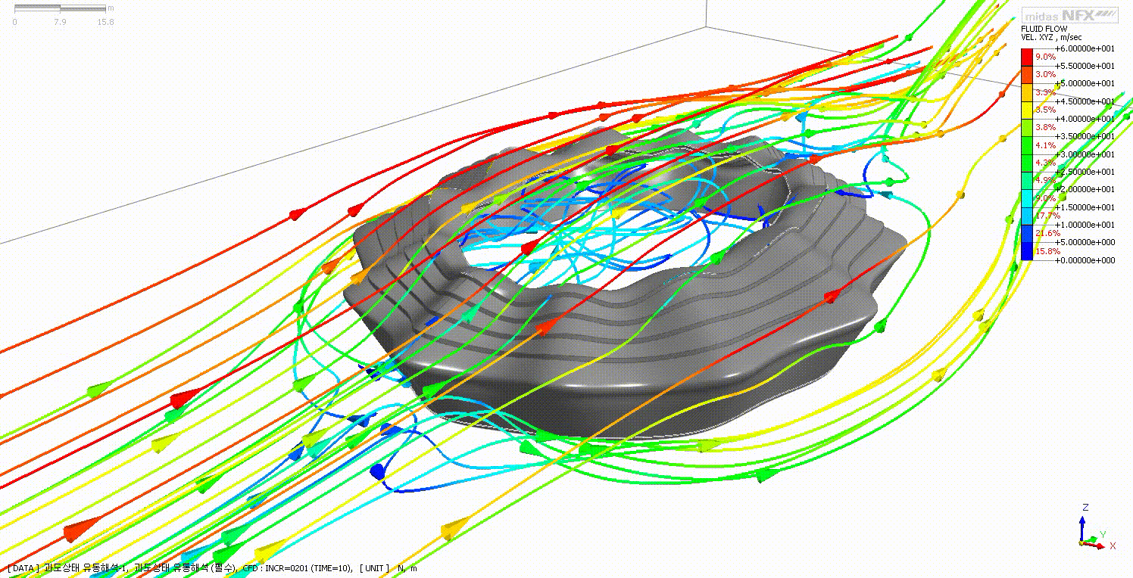Click the dark blue 15.8% legend swatch
1133x578 pixels.
1027,251
